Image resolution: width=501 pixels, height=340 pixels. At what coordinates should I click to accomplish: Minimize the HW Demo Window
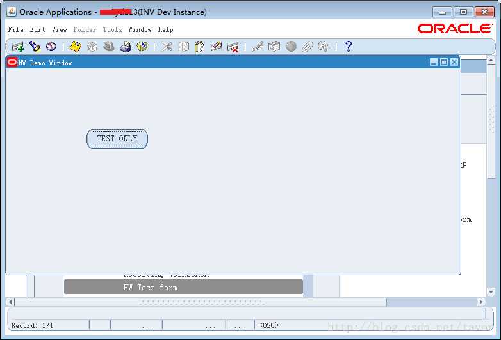pyautogui.click(x=434, y=62)
